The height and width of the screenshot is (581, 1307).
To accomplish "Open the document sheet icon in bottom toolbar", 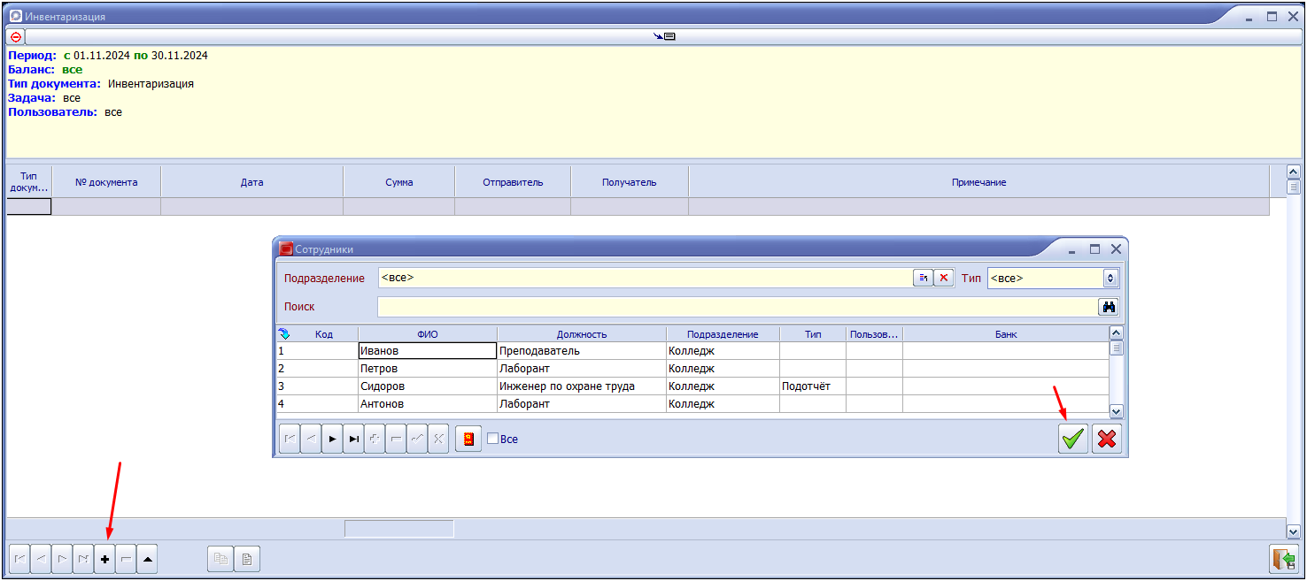I will click(x=247, y=559).
